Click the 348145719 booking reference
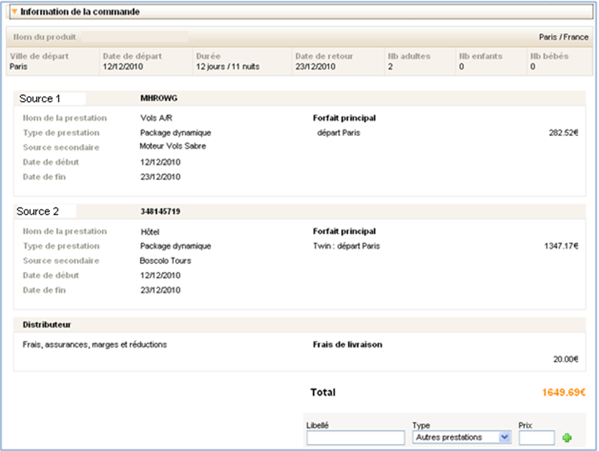599x451 pixels. click(161, 212)
